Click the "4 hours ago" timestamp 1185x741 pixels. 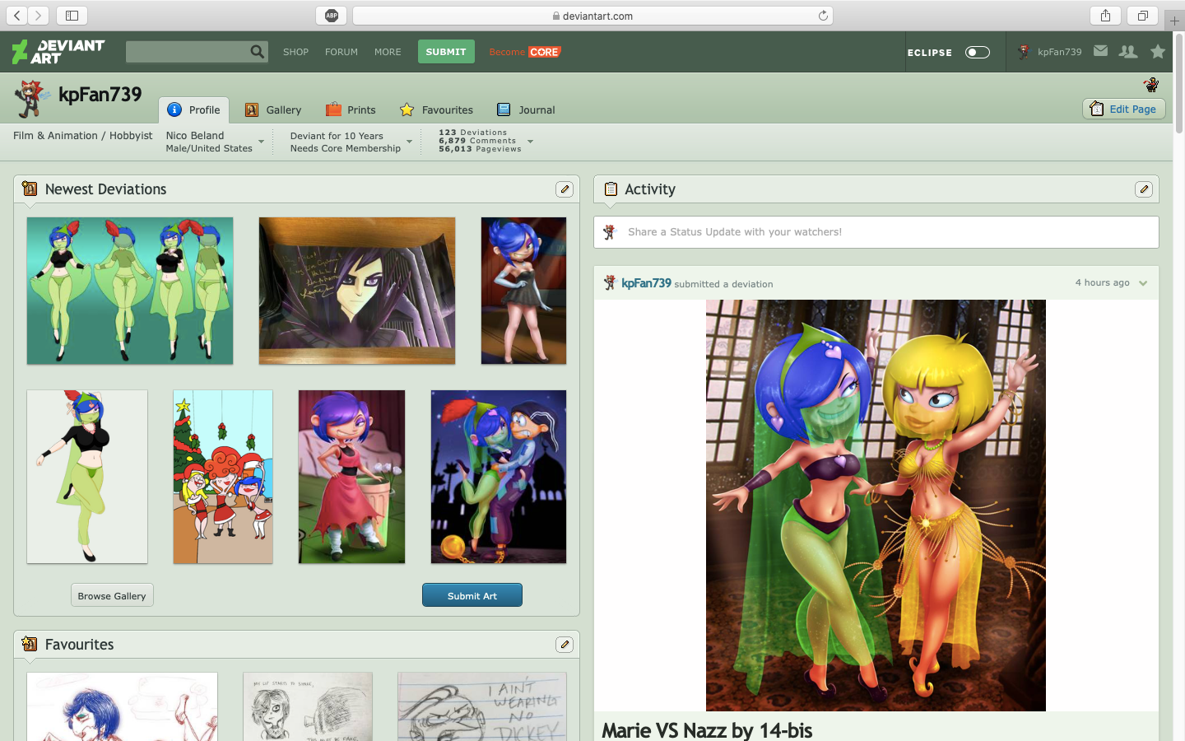pos(1102,282)
